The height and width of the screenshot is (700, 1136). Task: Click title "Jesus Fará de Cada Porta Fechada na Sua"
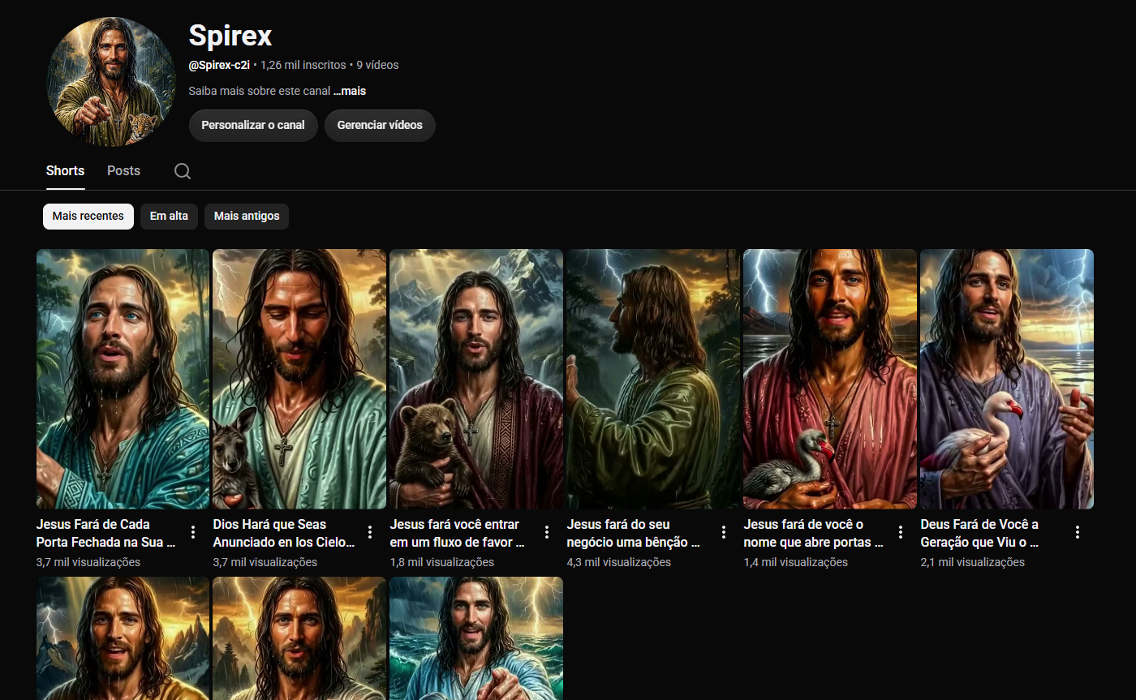[x=106, y=533]
